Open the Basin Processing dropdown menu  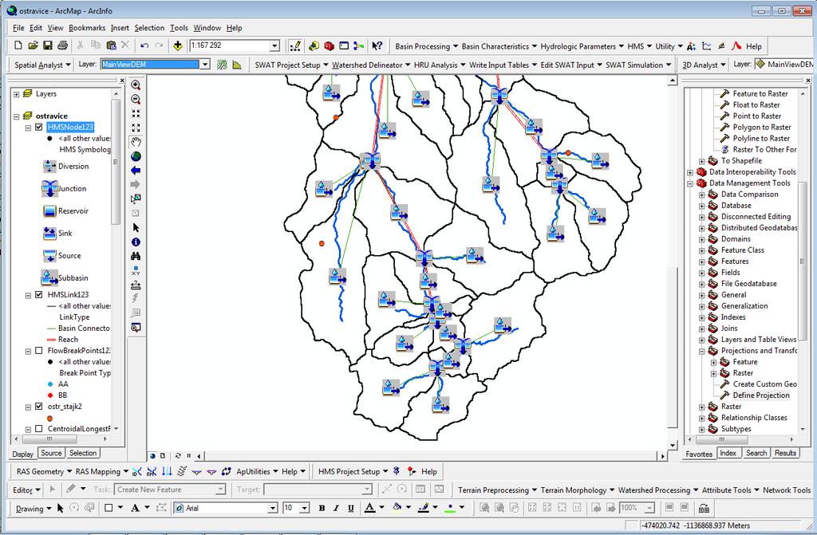[x=426, y=46]
